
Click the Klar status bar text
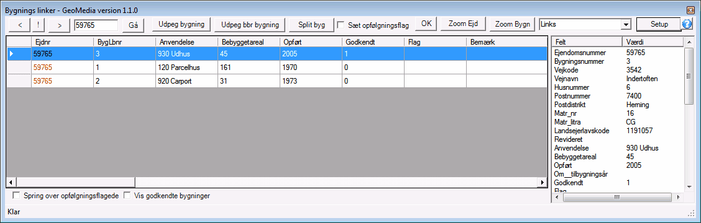point(14,212)
